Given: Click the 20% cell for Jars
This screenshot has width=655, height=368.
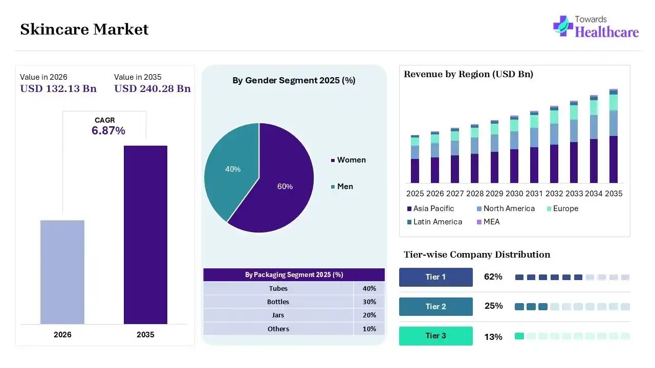Looking at the screenshot, I should (x=369, y=315).
